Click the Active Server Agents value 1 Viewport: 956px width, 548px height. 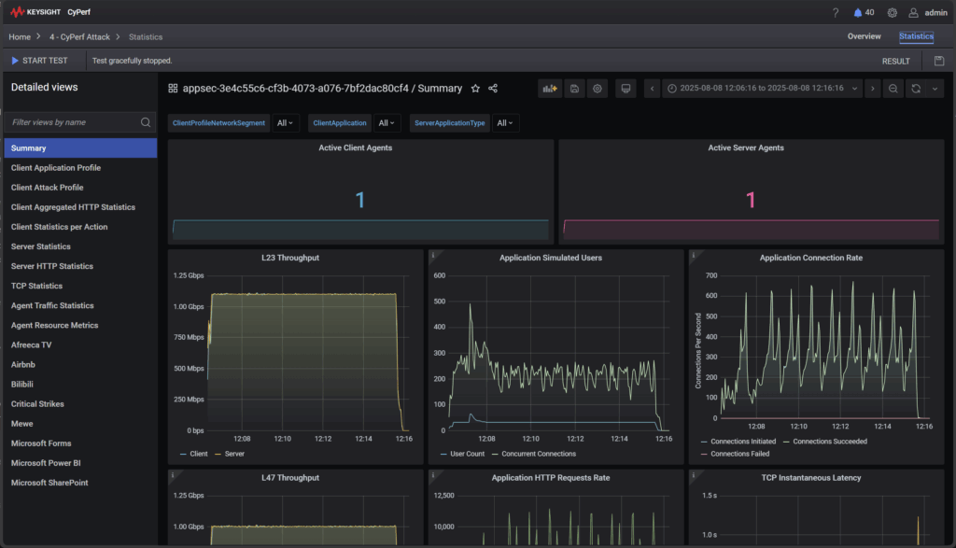pyautogui.click(x=751, y=200)
